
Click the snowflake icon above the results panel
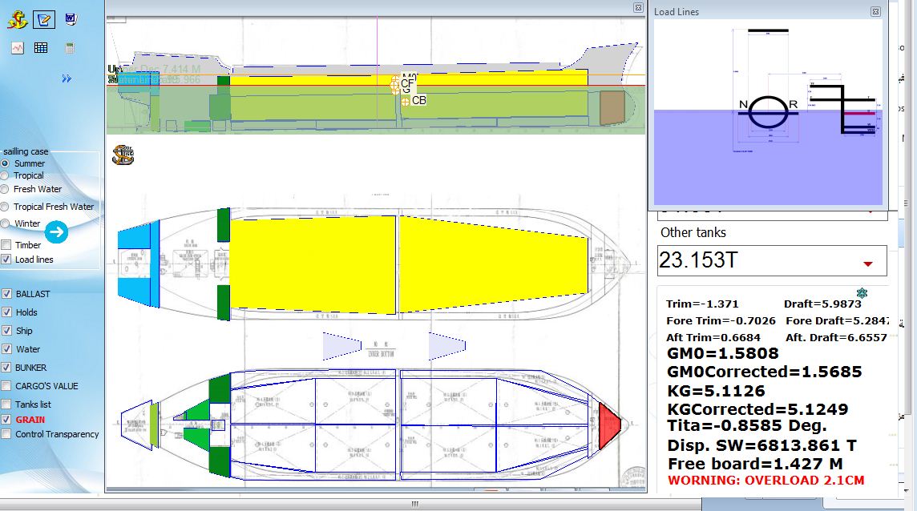coord(861,293)
